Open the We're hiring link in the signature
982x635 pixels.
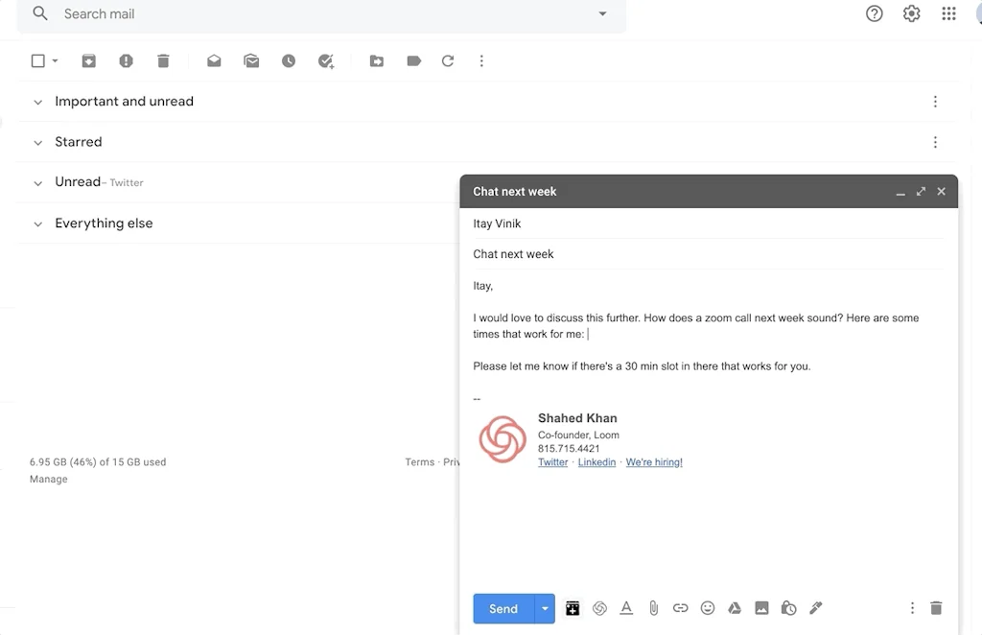(654, 461)
